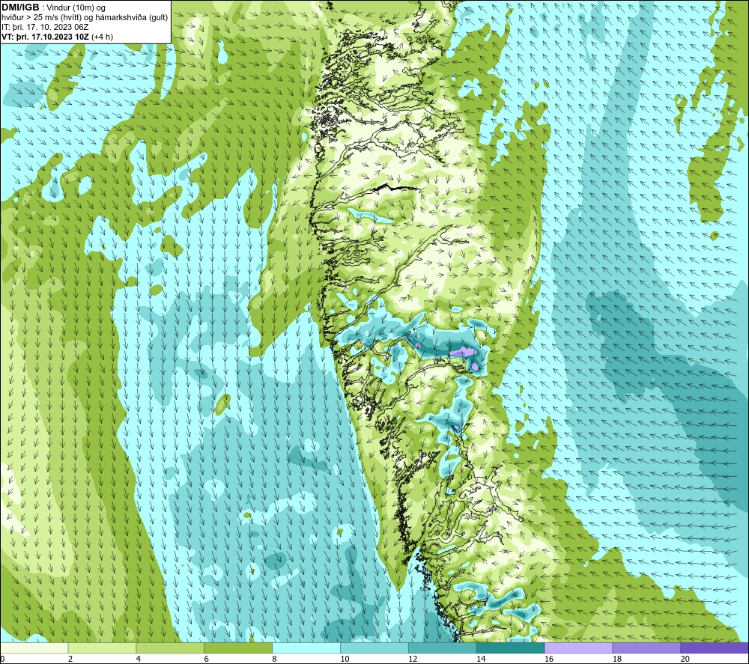Viewport: 749px width, 664px height.
Task: Click the 0–2 m/s palest legend swatch
Action: [x=34, y=648]
